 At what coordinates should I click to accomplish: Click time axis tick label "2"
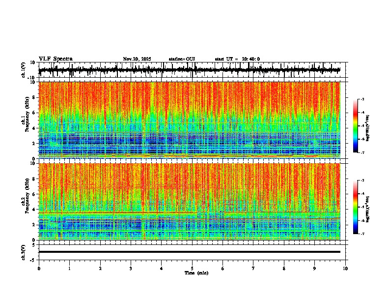[x=100, y=269]
